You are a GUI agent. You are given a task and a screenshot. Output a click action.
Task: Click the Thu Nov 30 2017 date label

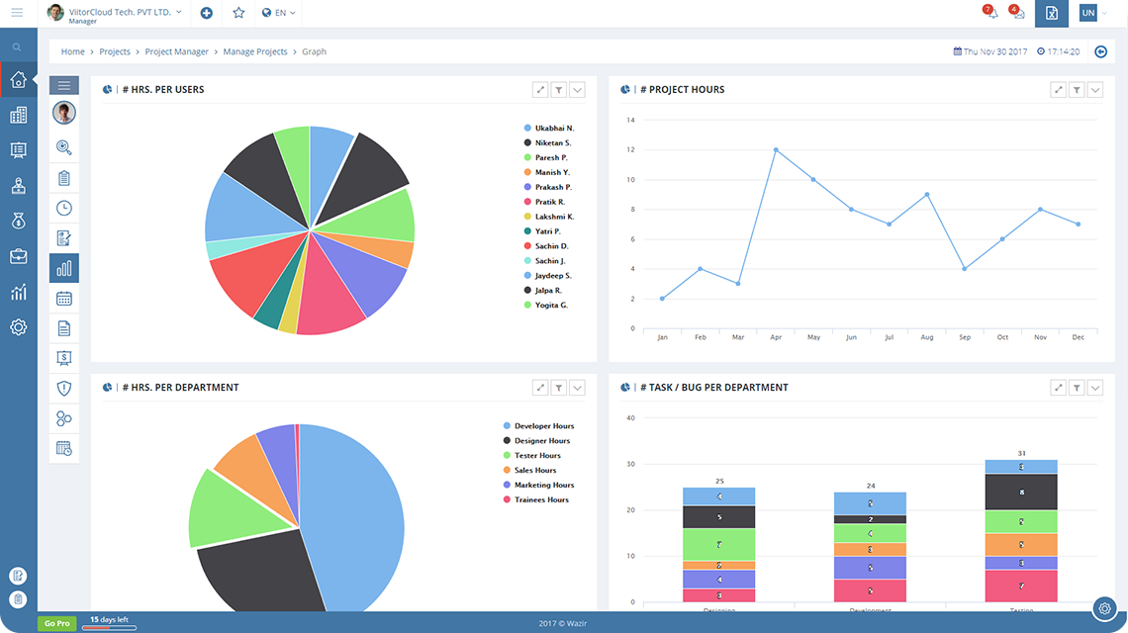pos(990,51)
